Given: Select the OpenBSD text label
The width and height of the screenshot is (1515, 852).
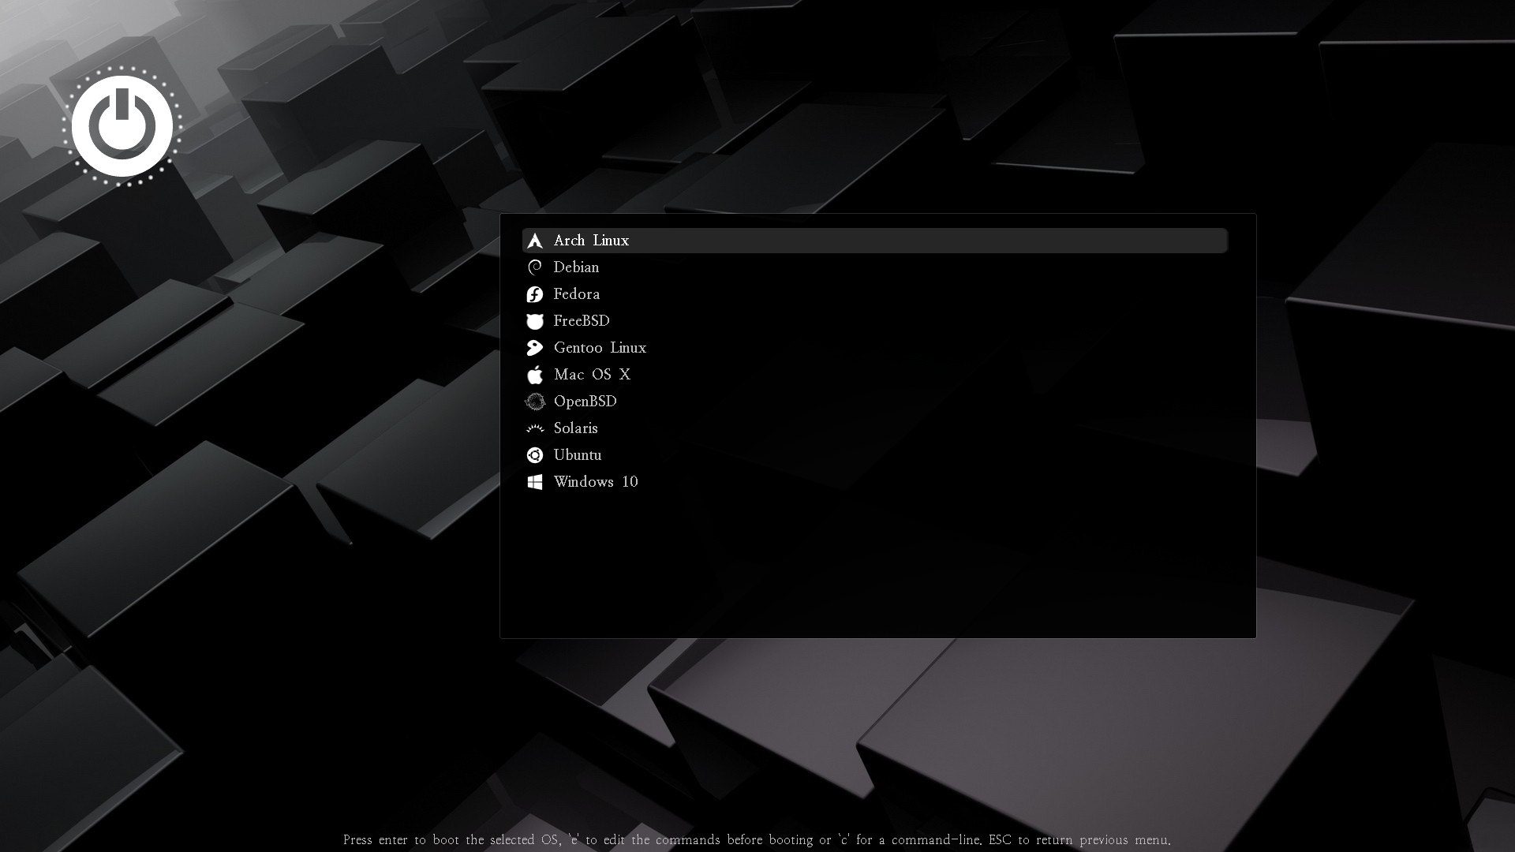Looking at the screenshot, I should pyautogui.click(x=585, y=402).
